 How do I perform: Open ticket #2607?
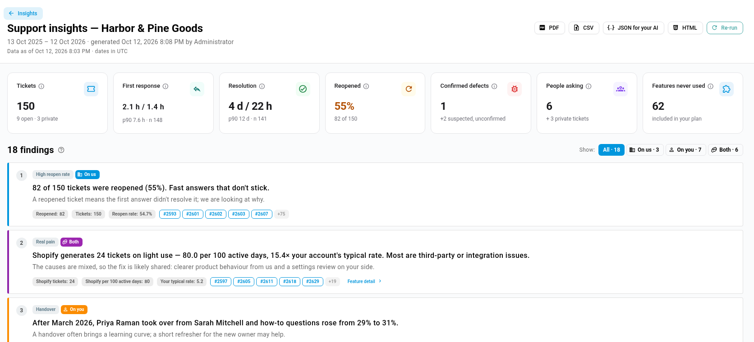coord(262,214)
